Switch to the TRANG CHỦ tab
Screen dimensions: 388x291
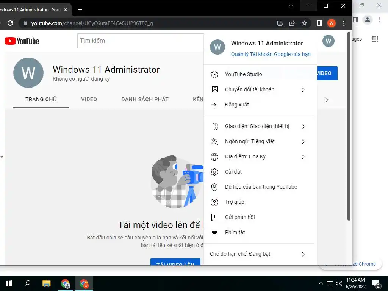(41, 100)
